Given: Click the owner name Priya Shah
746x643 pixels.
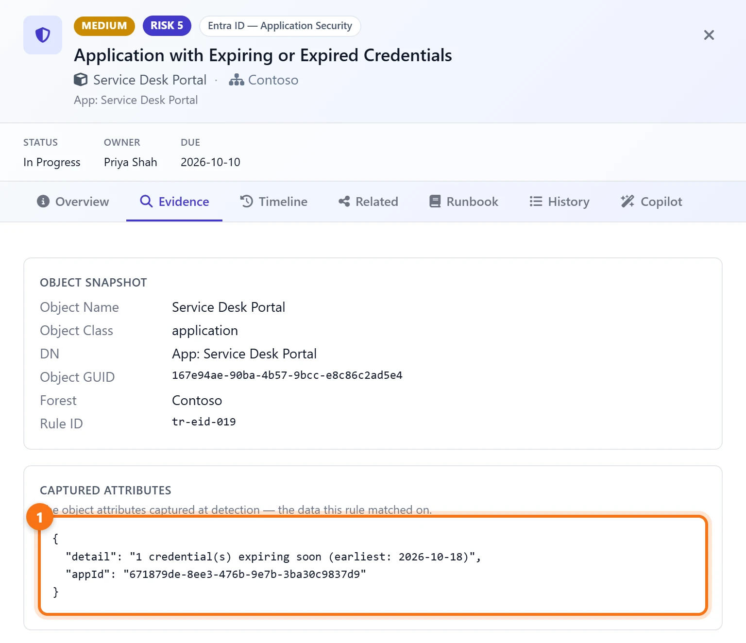Looking at the screenshot, I should click(x=131, y=162).
